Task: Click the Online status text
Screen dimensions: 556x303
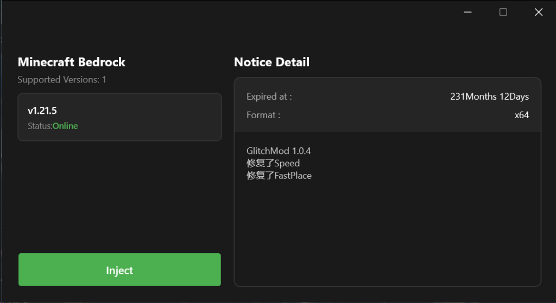Action: pos(65,126)
